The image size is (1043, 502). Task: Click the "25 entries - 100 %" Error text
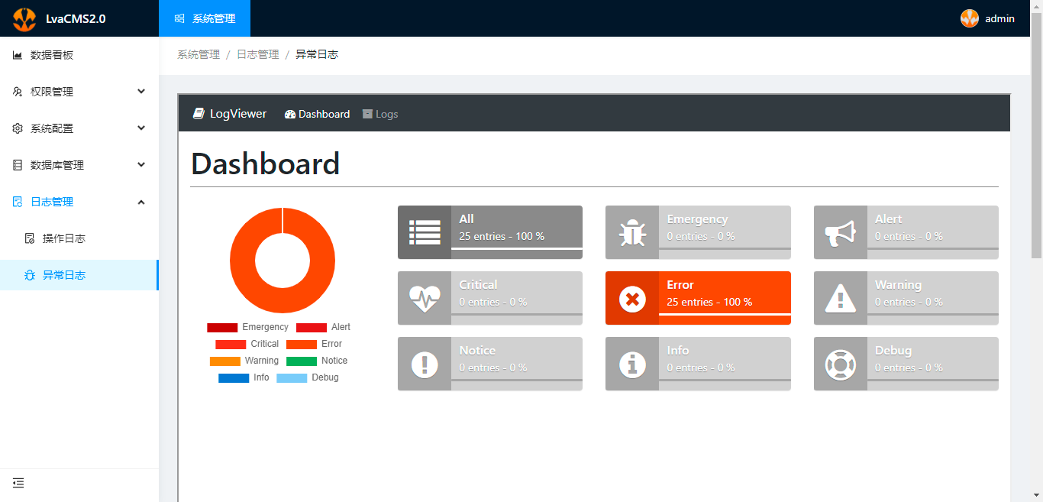[709, 302]
